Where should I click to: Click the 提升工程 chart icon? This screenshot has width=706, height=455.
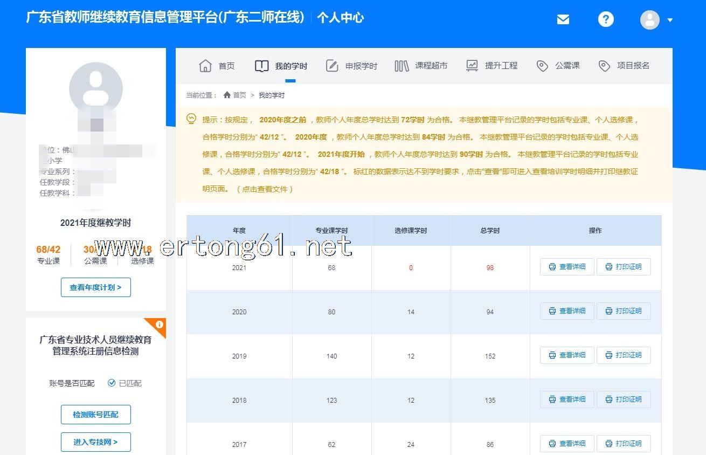472,66
